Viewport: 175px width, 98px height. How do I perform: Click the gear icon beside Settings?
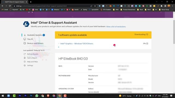click(25, 65)
